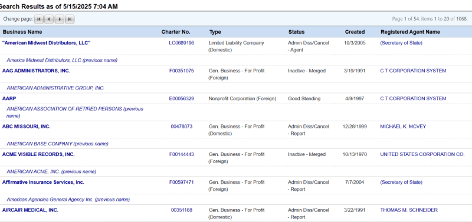Open Affirmative Insurance Services, Inc. record
472x222 pixels.
pyautogui.click(x=43, y=183)
